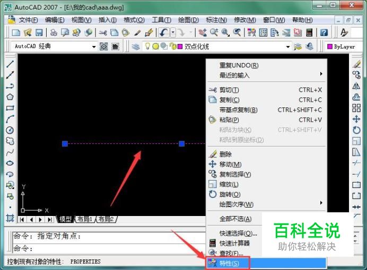Image resolution: width=367 pixels, height=270 pixels.
Task: Click the Cut scissors toolbar icon
Action: pyautogui.click(x=102, y=32)
